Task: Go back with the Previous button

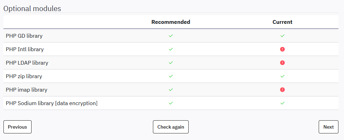Action: pos(17,127)
